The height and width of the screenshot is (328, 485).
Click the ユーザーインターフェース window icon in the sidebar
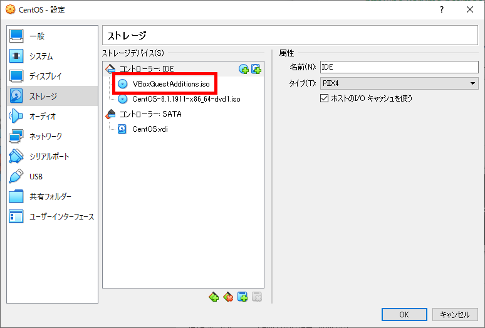pyautogui.click(x=16, y=217)
